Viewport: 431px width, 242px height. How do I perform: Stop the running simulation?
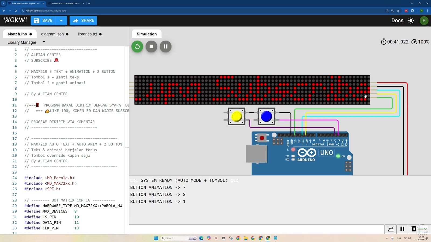(151, 47)
